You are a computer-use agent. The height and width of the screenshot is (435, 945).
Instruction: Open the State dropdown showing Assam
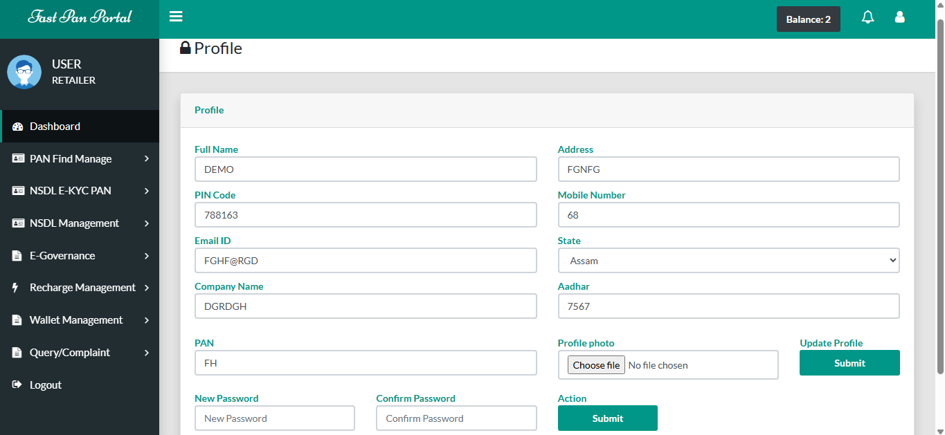(x=728, y=261)
